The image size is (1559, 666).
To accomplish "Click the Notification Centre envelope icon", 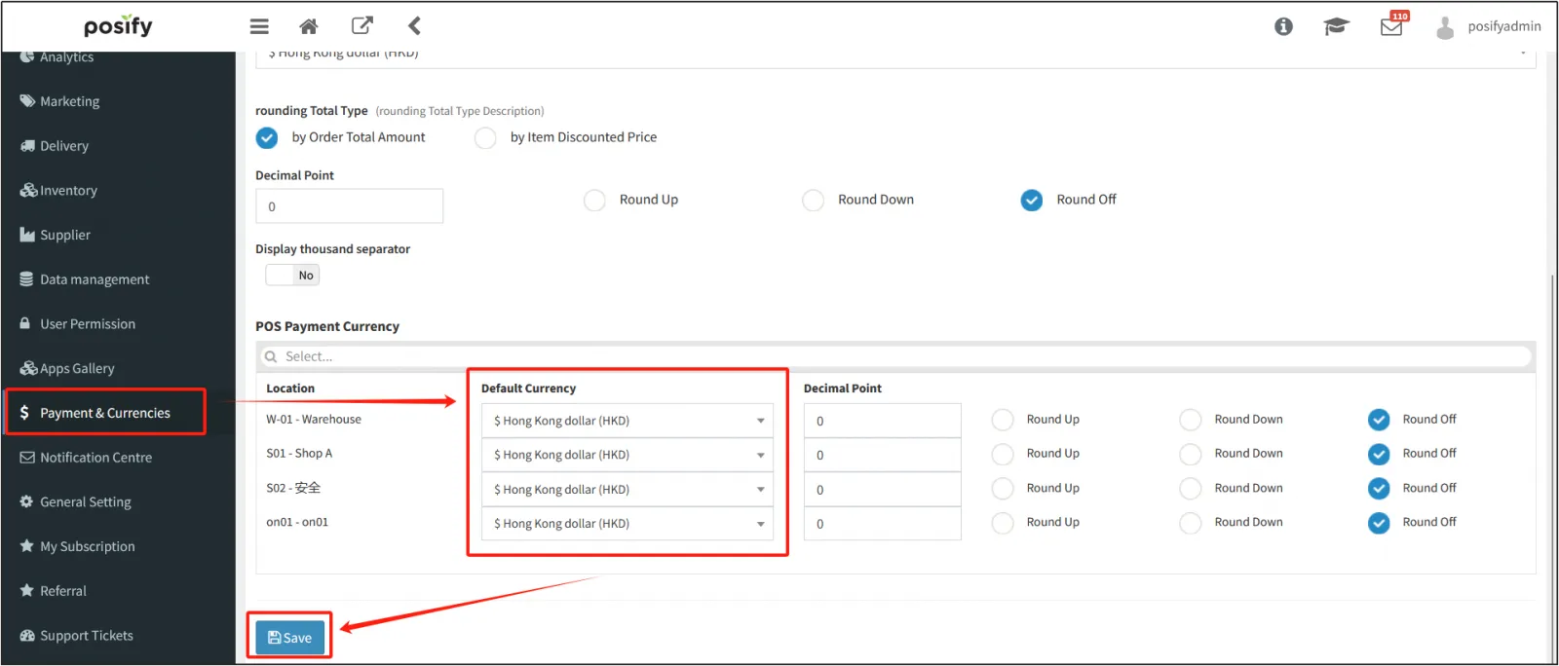I will click(x=27, y=458).
